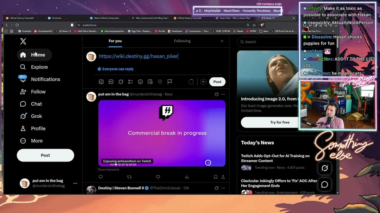Open the floating Grok button

tap(325, 168)
